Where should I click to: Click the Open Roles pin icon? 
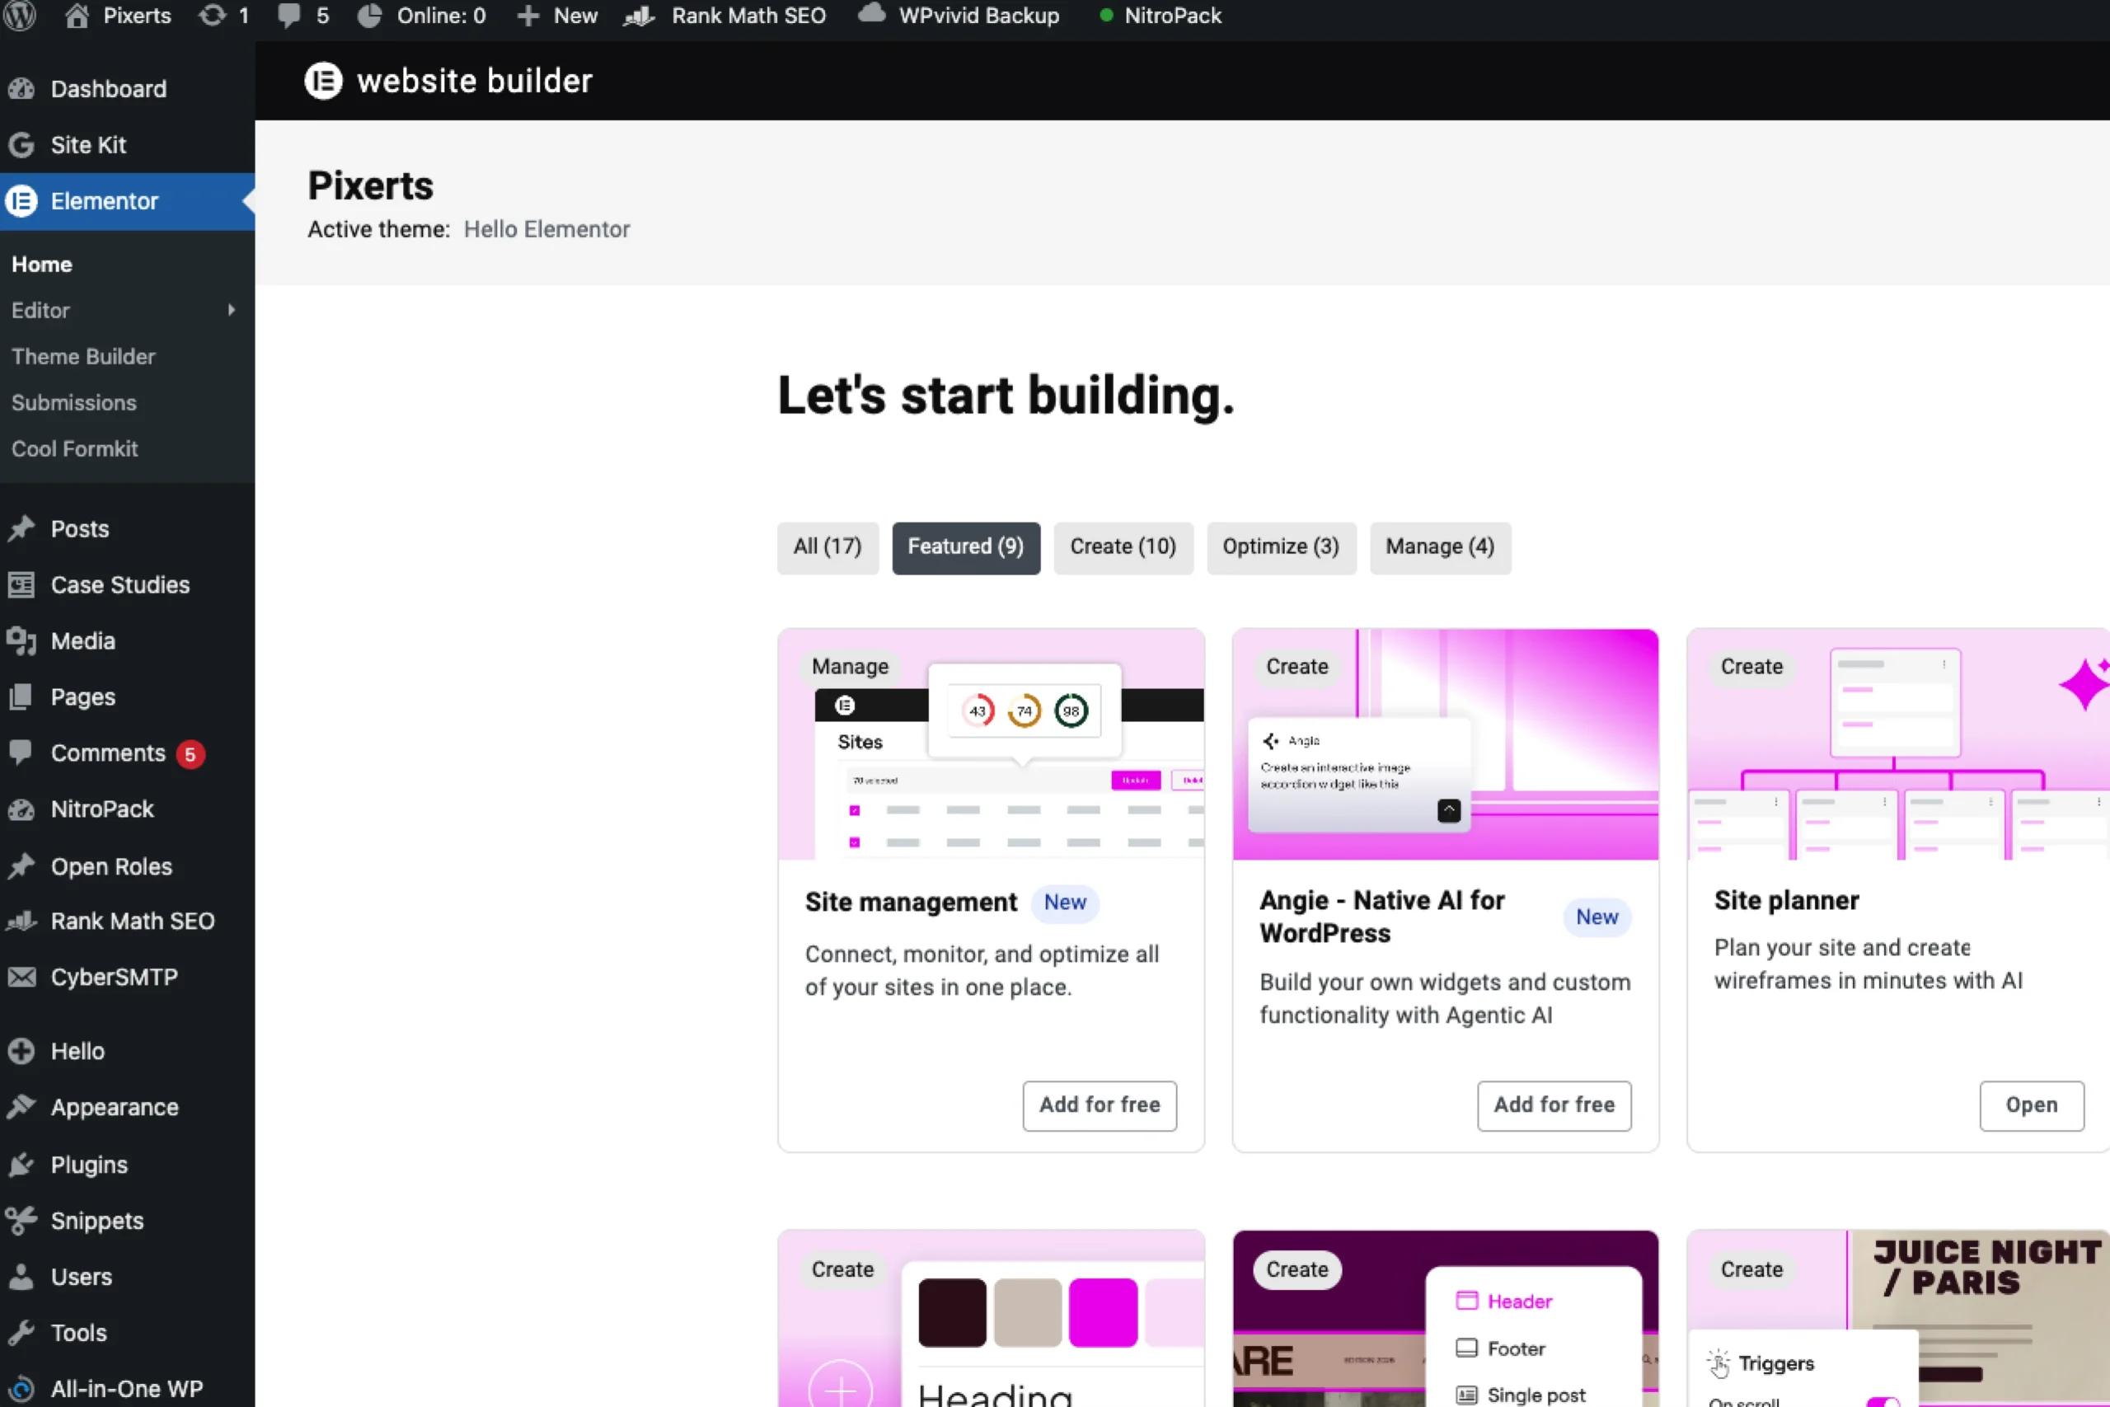21,866
